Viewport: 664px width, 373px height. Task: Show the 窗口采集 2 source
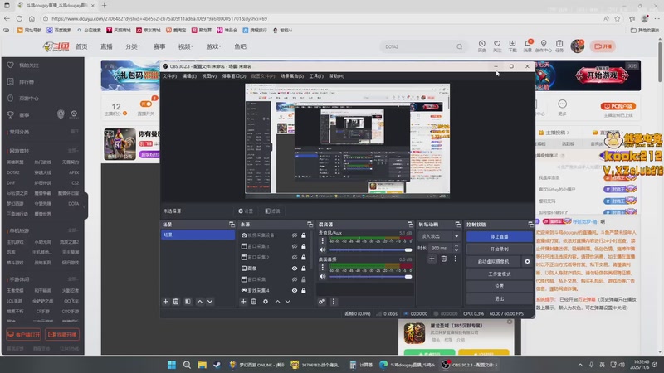295,257
